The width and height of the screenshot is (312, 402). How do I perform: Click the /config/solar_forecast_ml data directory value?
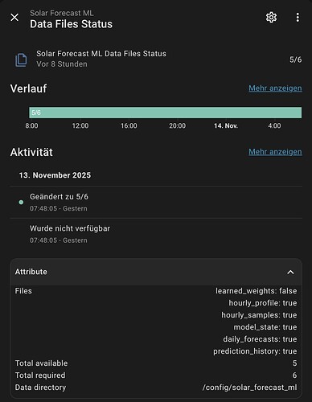(249, 388)
